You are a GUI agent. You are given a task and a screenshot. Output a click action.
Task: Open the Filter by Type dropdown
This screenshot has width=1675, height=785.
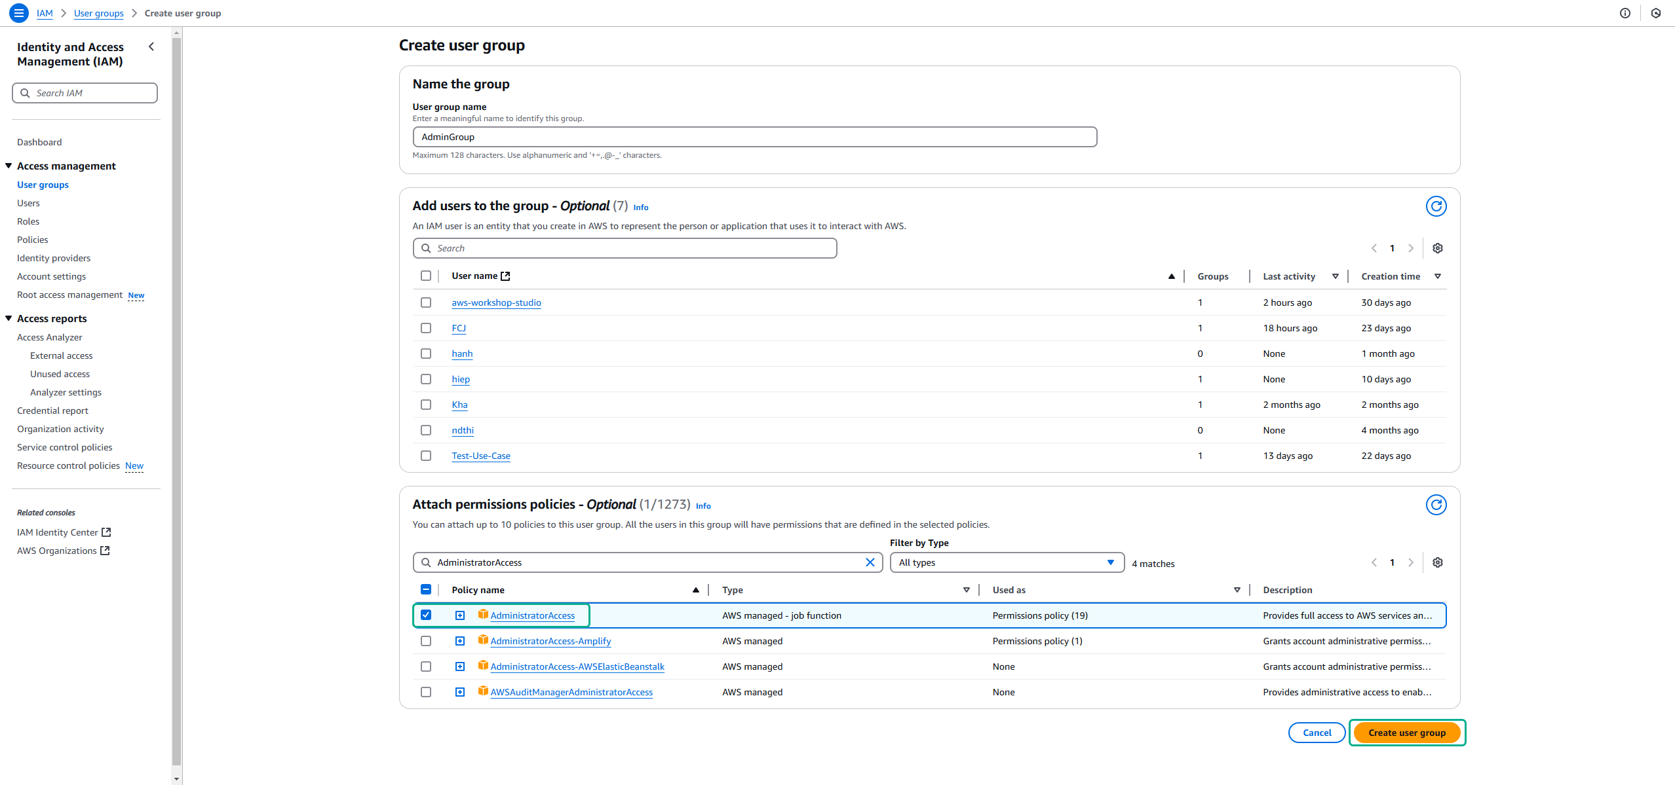[1007, 562]
